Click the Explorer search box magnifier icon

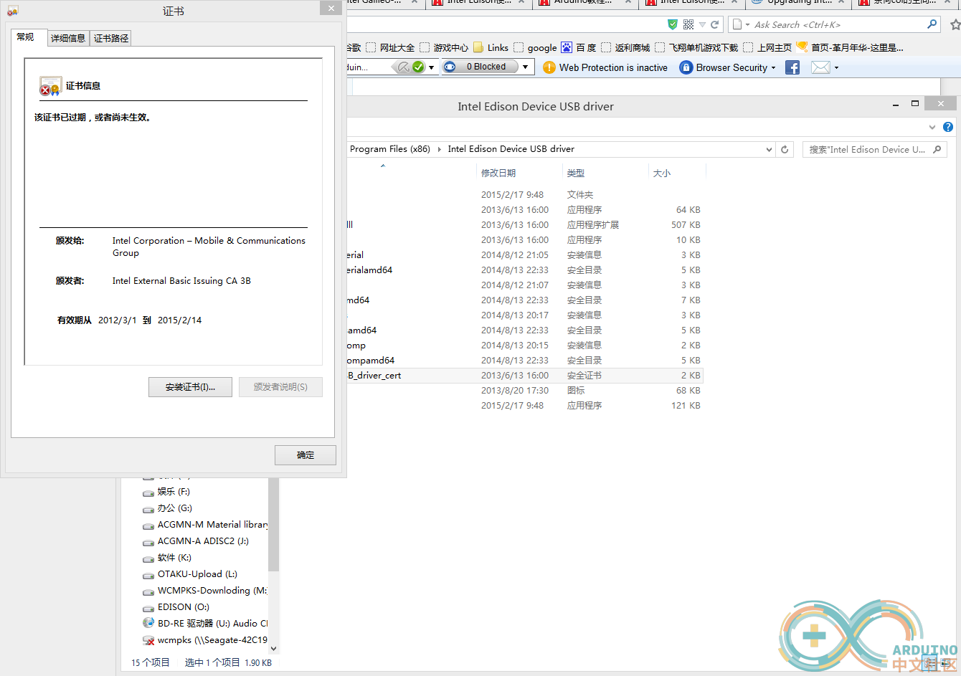pos(937,149)
